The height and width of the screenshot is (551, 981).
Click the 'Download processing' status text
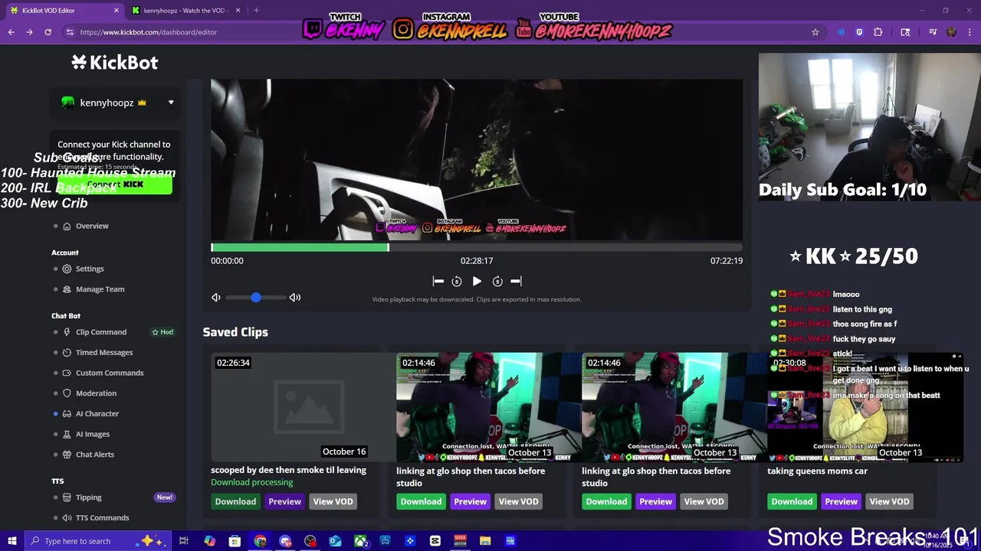coord(252,483)
